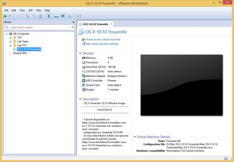The height and width of the screenshot is (162, 234).
Task: Click the status bar icon at bottom right
Action: click(226, 158)
